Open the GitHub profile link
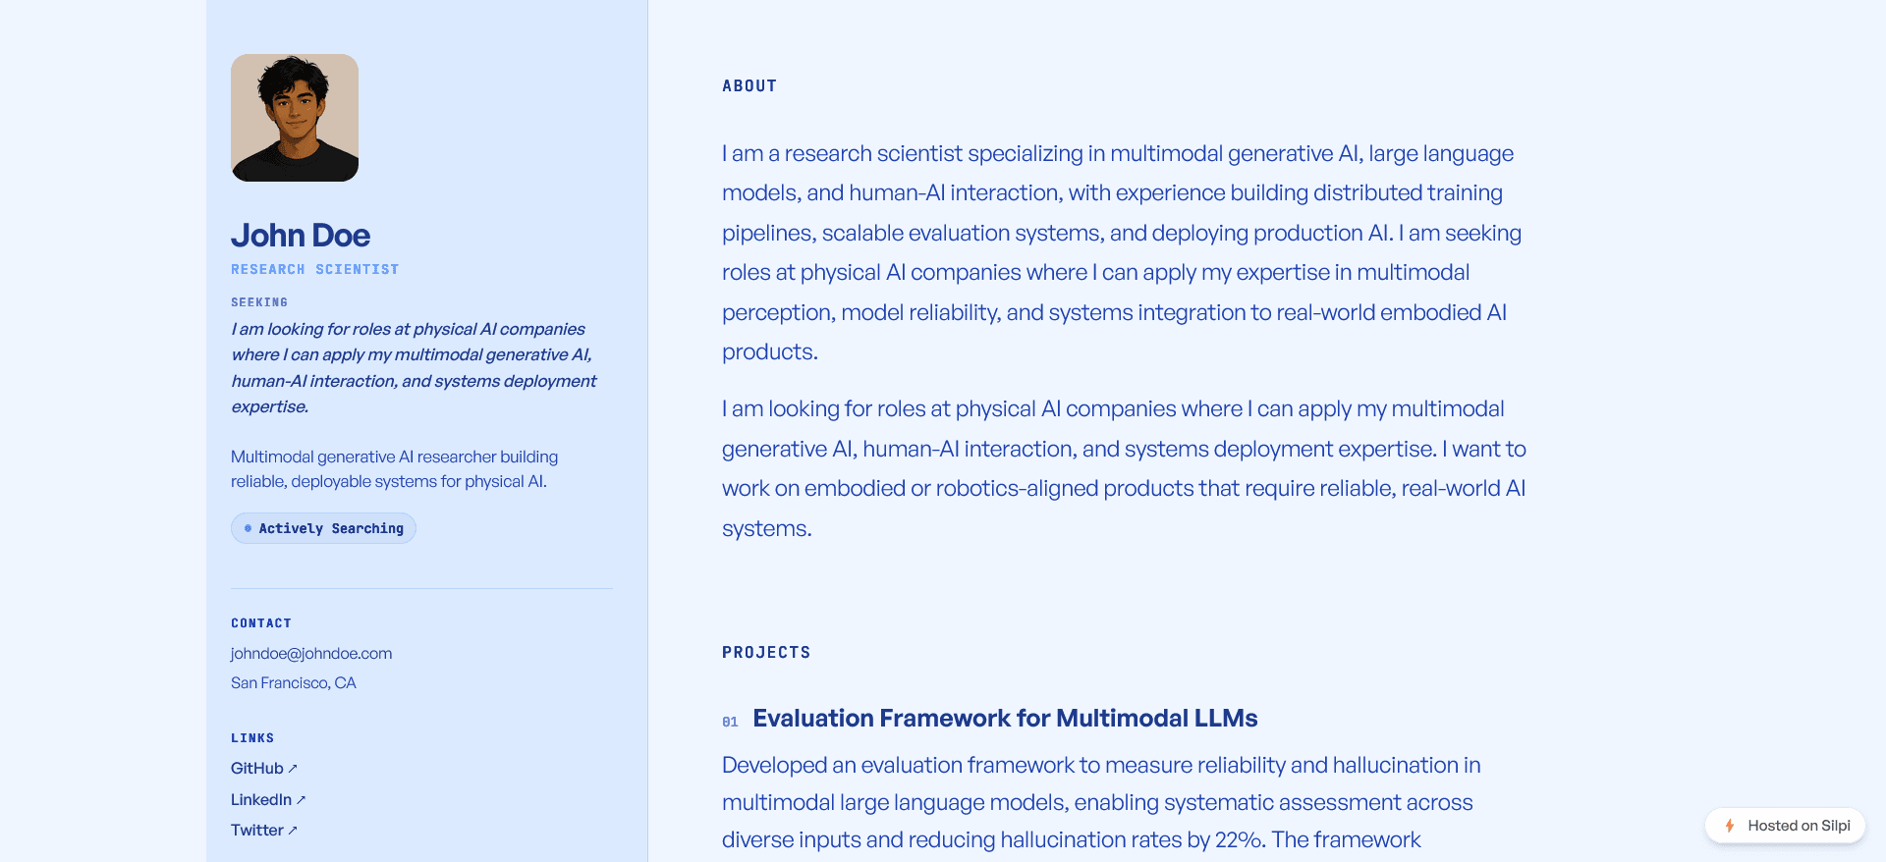 click(264, 769)
